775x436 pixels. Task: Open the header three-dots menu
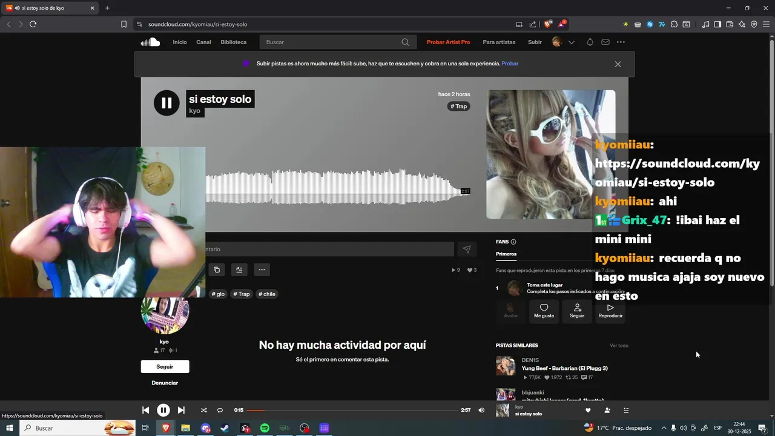pyautogui.click(x=621, y=42)
